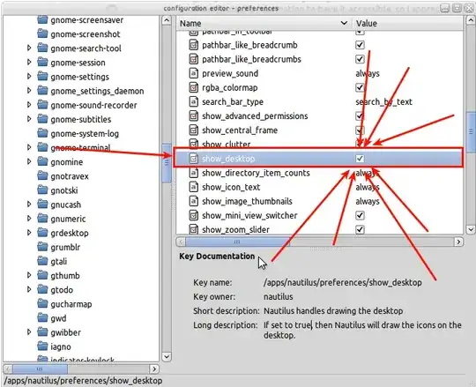Viewport: 476px width, 387px height.
Task: Expand the gnomine tree node
Action: 29,162
